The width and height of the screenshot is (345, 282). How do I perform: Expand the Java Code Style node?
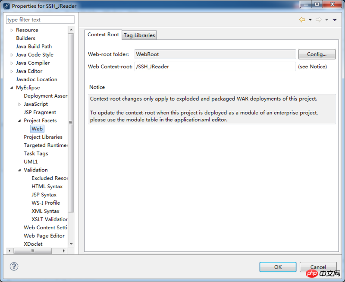[12, 55]
